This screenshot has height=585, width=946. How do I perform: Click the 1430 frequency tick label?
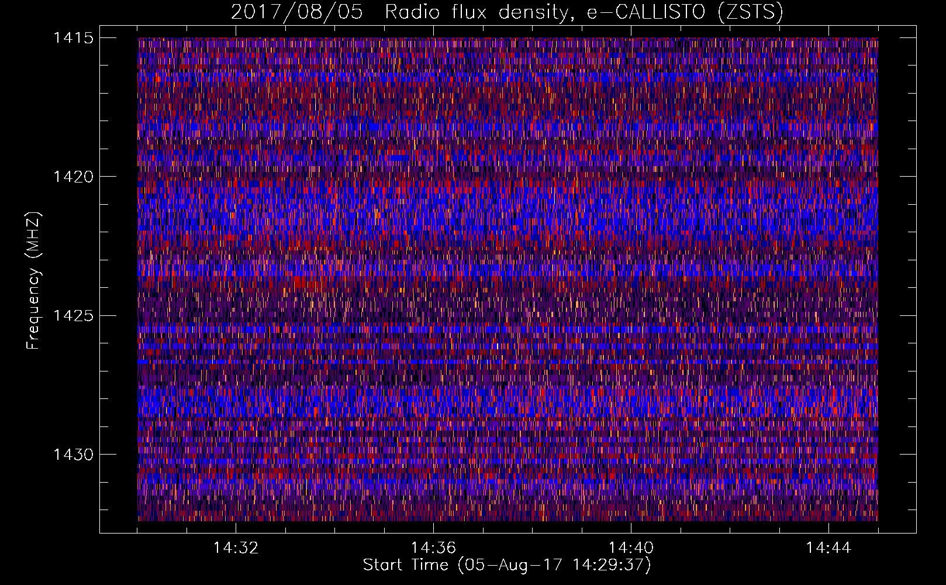click(x=74, y=454)
